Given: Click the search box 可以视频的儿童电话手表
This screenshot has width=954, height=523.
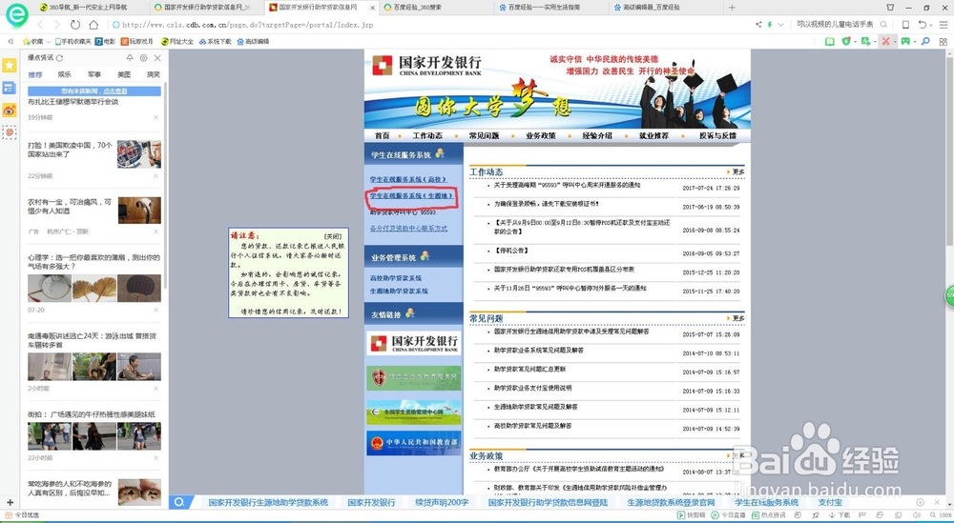Looking at the screenshot, I should [835, 25].
